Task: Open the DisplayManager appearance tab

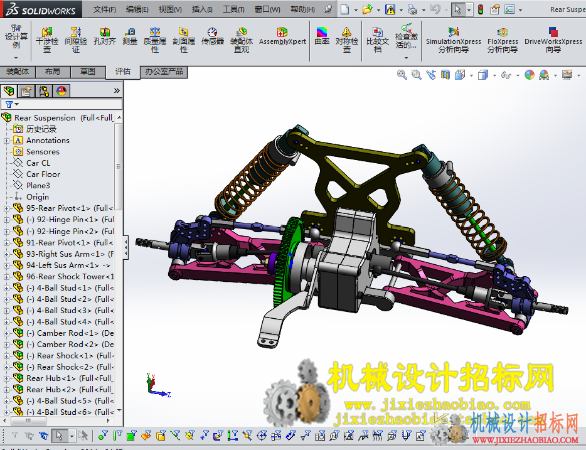Action: click(x=61, y=91)
